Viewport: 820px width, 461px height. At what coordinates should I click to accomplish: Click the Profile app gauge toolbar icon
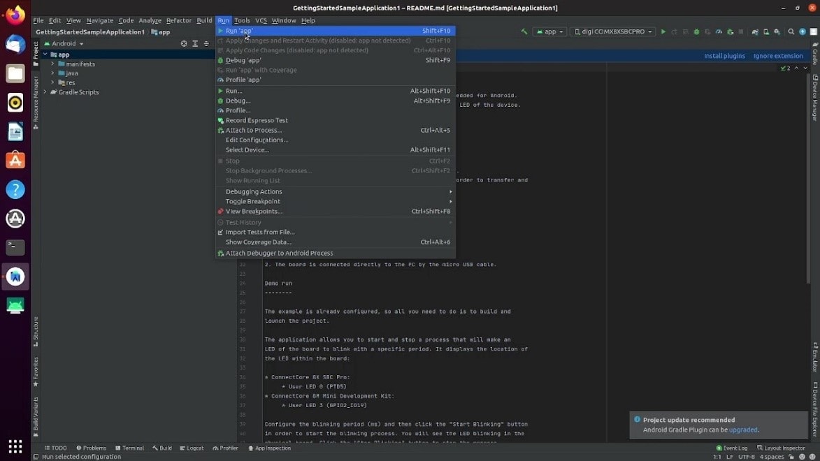coord(718,32)
